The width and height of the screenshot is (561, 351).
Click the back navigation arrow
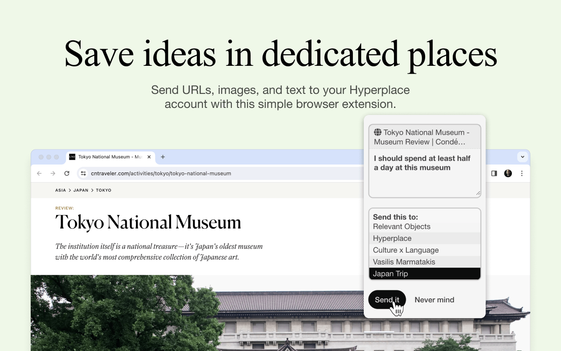pyautogui.click(x=39, y=173)
